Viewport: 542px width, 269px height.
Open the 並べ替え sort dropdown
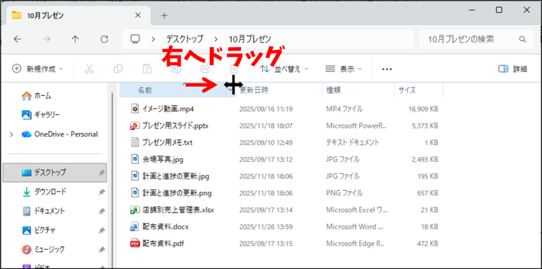coord(284,69)
